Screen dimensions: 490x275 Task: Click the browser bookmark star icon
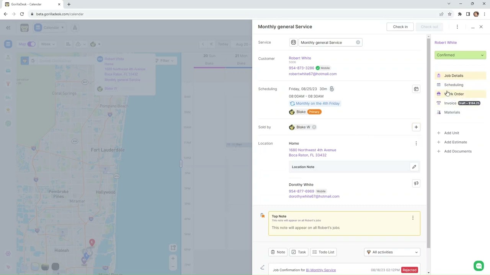(450, 14)
